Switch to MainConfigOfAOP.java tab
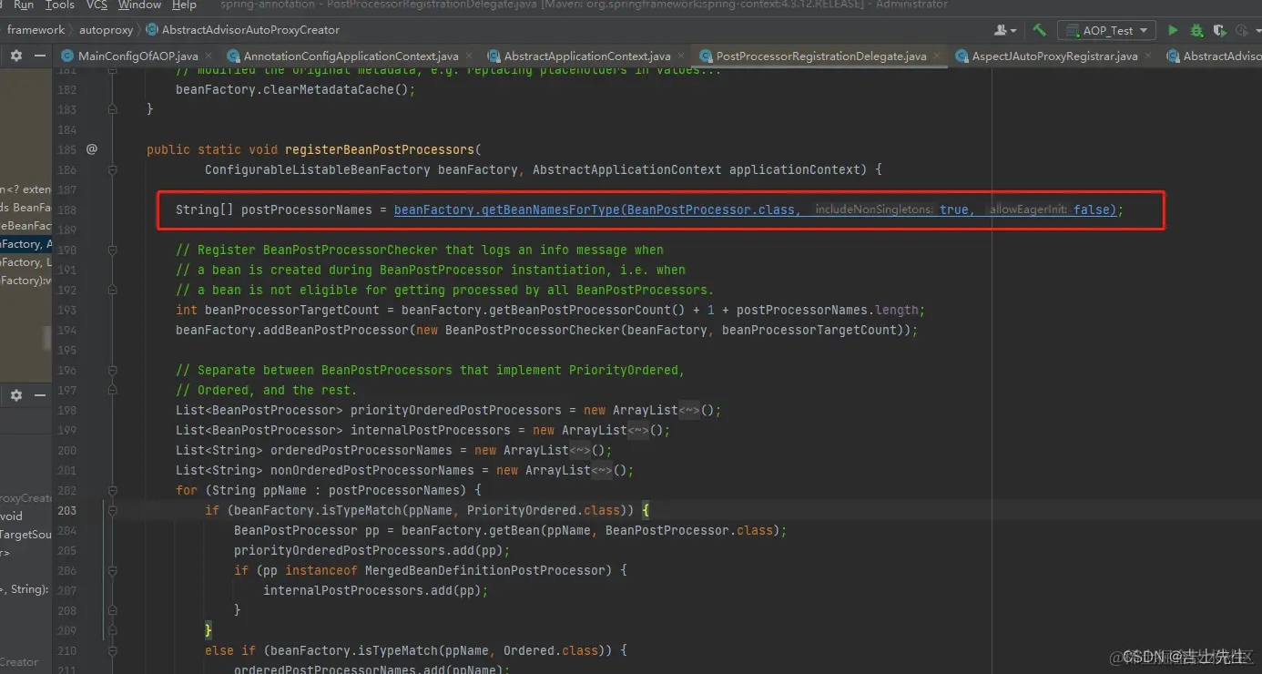 137,56
